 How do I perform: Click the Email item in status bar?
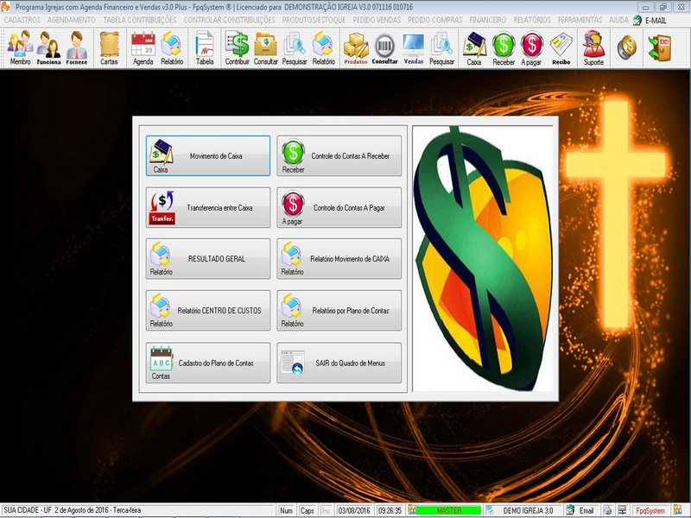[x=580, y=511]
